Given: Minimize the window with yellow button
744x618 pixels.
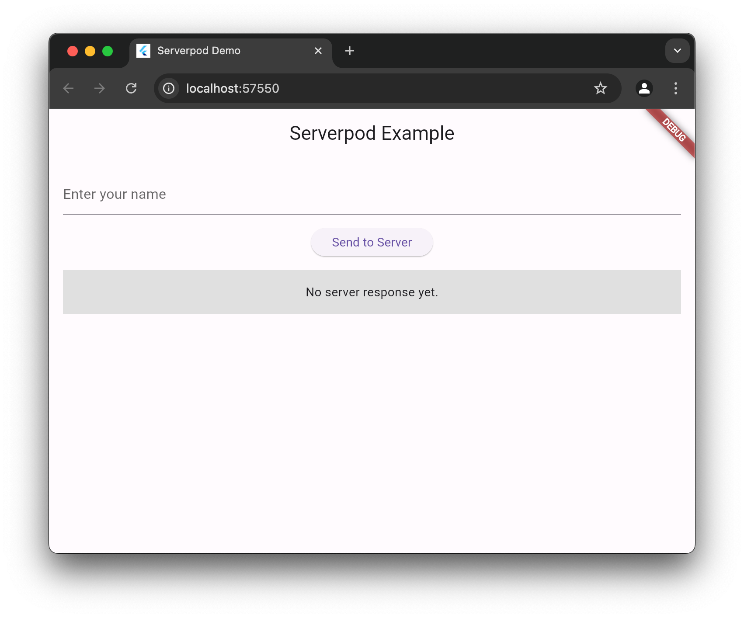Looking at the screenshot, I should 90,51.
